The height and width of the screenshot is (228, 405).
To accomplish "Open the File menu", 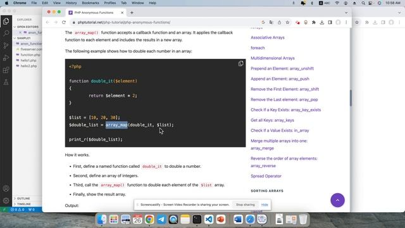I will pos(34,3).
